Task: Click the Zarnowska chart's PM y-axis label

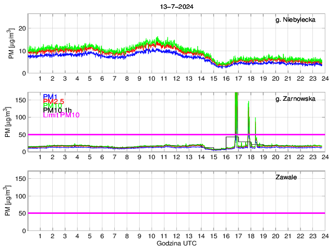Action: pyautogui.click(x=10, y=122)
